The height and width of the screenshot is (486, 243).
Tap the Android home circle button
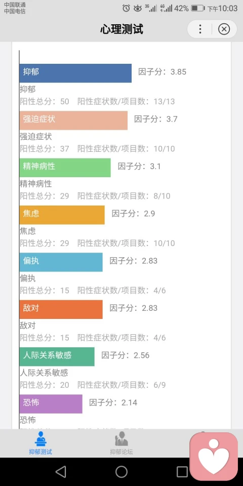coord(121,472)
